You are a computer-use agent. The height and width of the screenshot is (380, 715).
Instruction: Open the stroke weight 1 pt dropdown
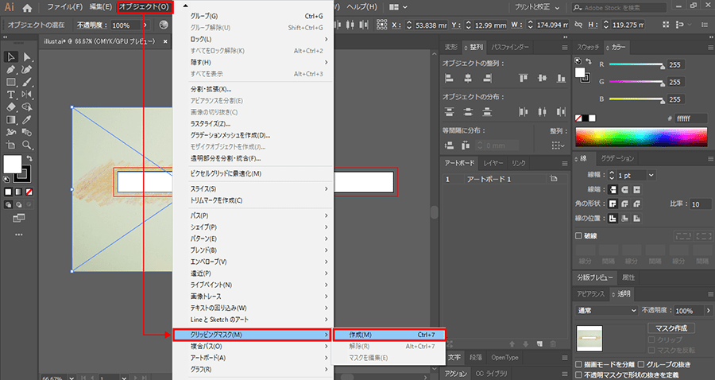point(651,175)
